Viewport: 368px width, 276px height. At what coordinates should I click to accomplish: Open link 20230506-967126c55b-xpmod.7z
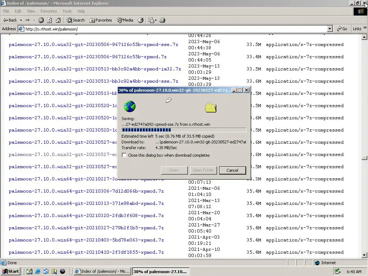[88, 57]
